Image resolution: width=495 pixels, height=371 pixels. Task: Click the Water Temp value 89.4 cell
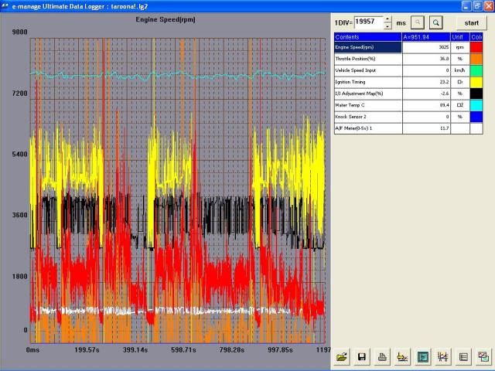point(426,105)
